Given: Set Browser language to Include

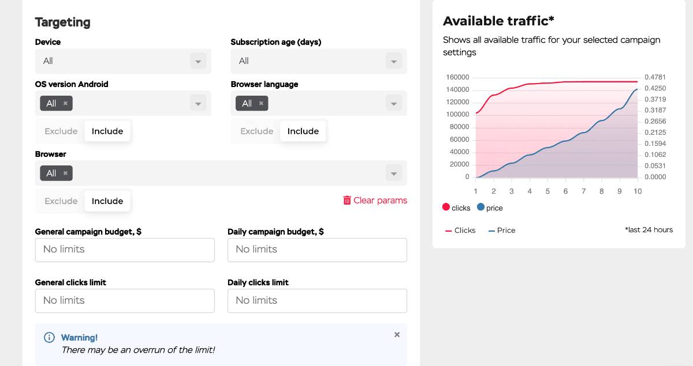Looking at the screenshot, I should click(x=303, y=131).
